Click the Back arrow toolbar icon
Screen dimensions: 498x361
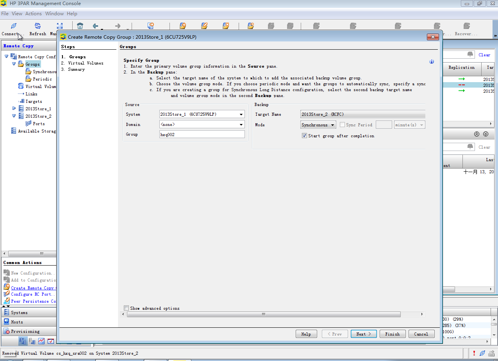[x=96, y=26]
